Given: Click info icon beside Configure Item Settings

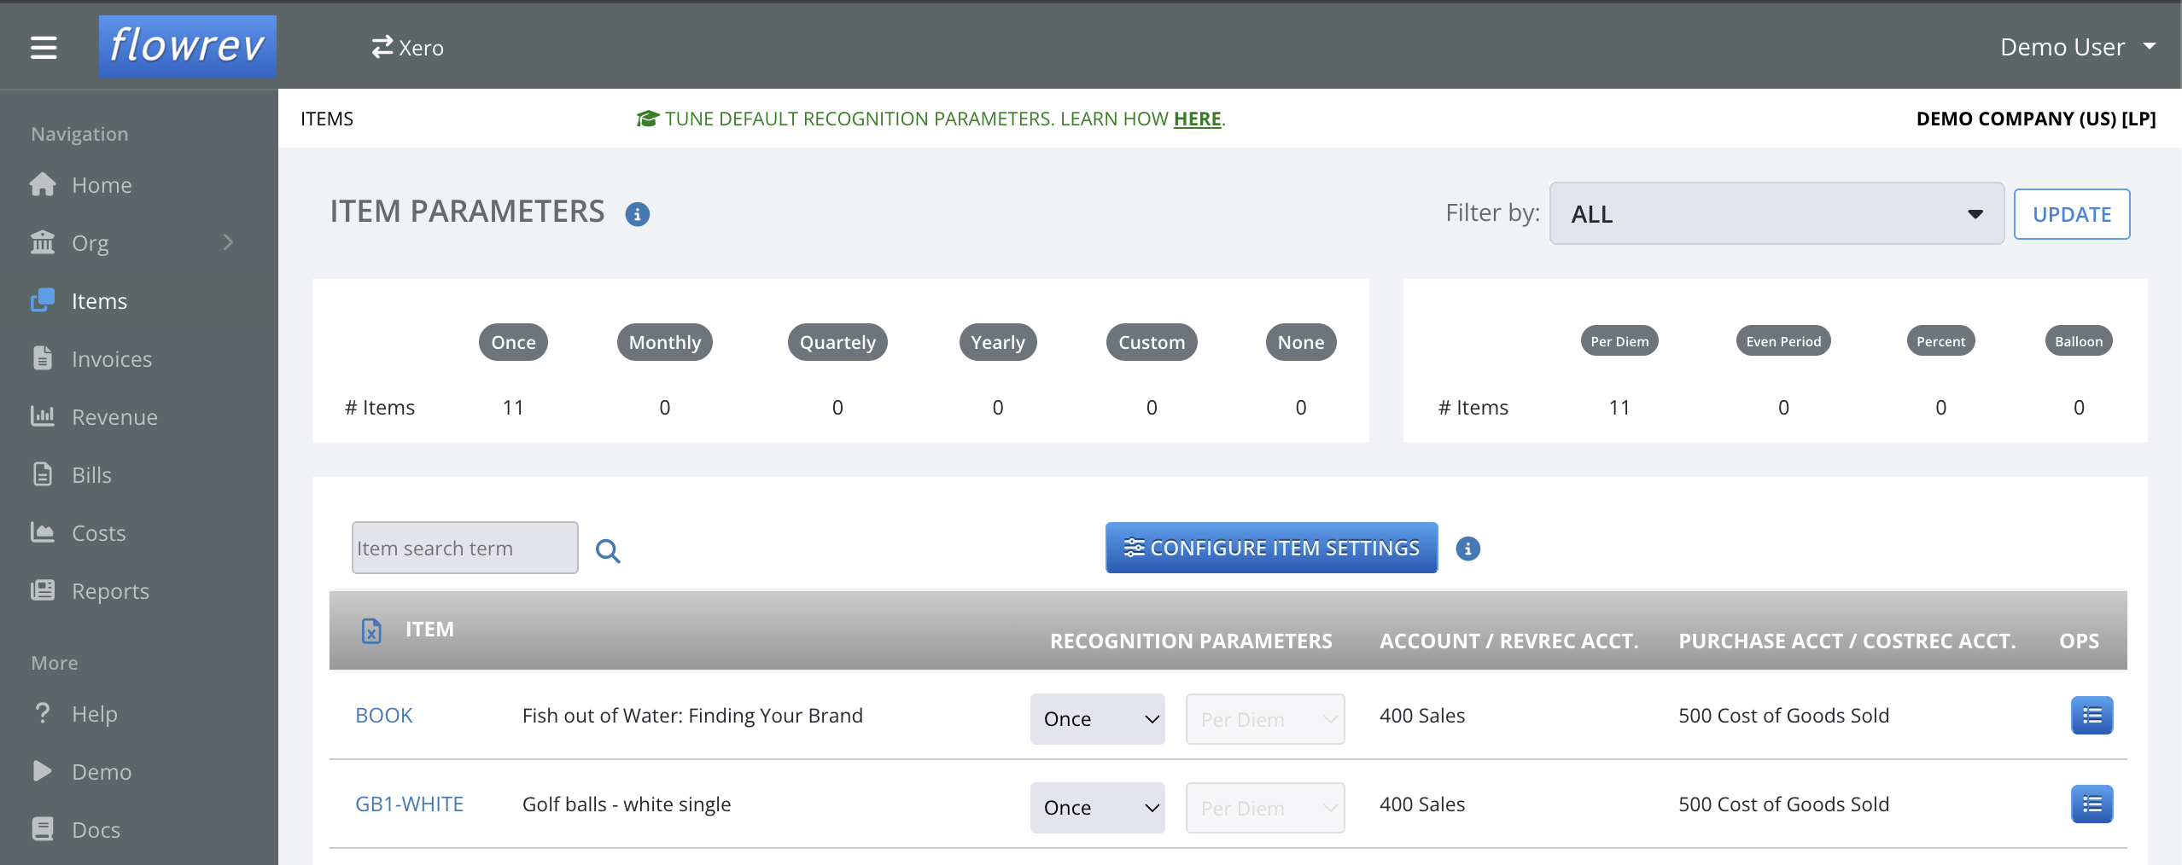Looking at the screenshot, I should tap(1468, 549).
